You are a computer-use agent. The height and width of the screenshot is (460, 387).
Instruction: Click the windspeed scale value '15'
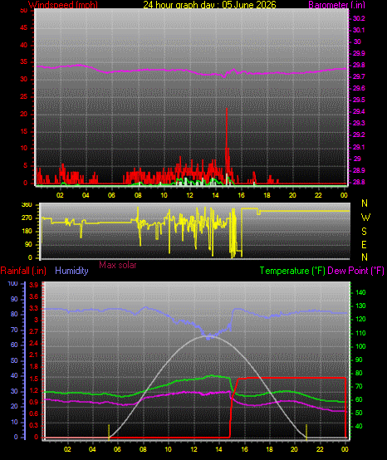click(x=23, y=131)
